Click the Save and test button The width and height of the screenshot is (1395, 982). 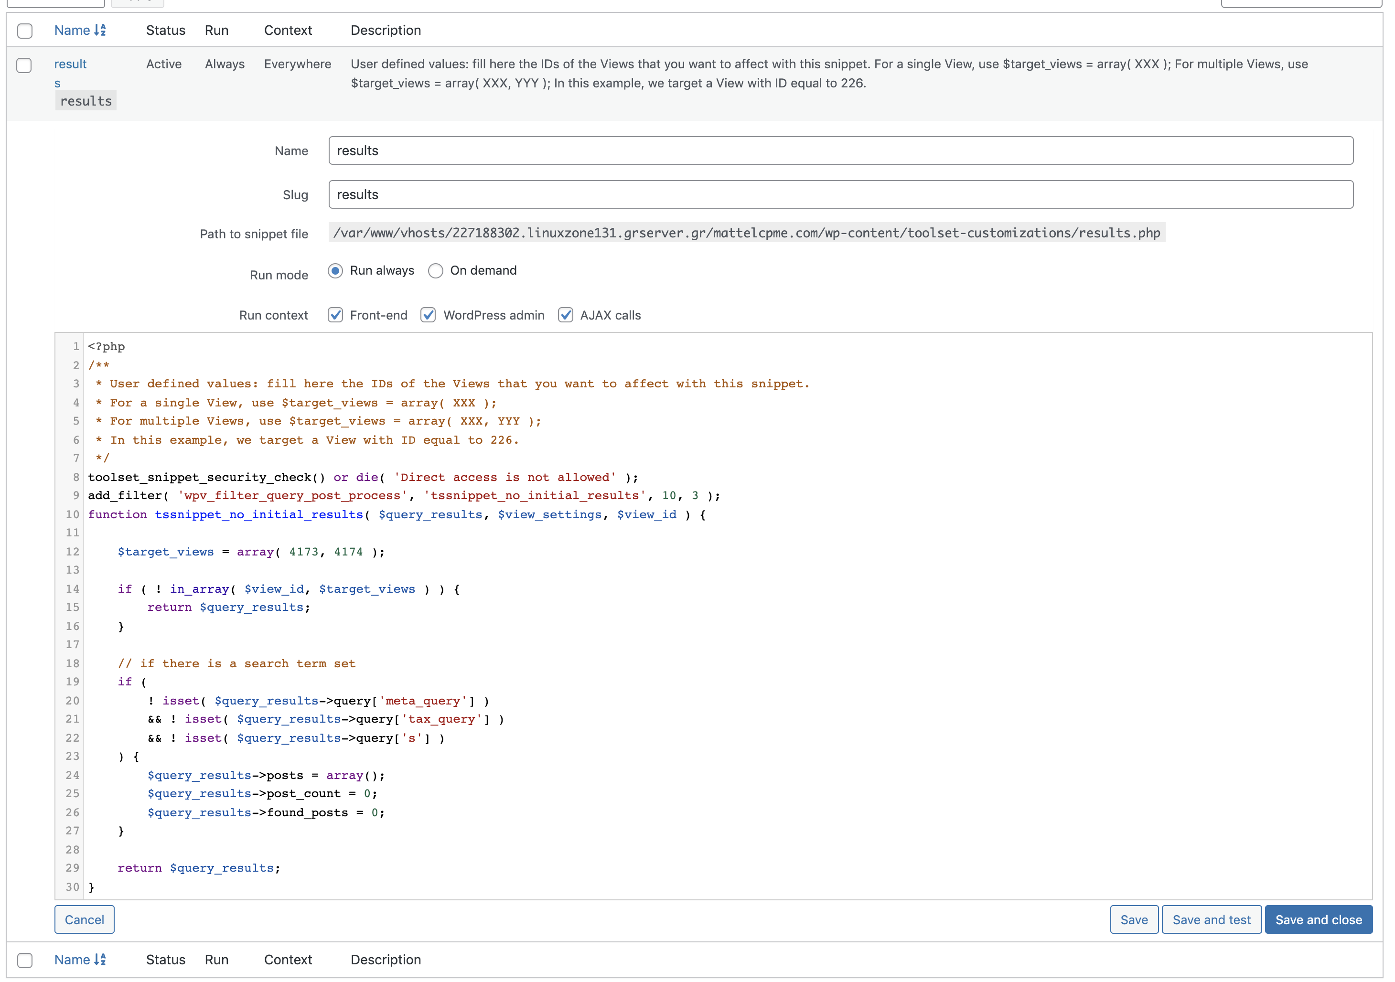pos(1212,920)
